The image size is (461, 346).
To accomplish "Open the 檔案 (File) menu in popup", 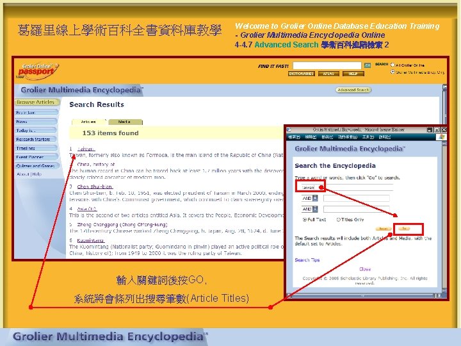I will point(294,137).
